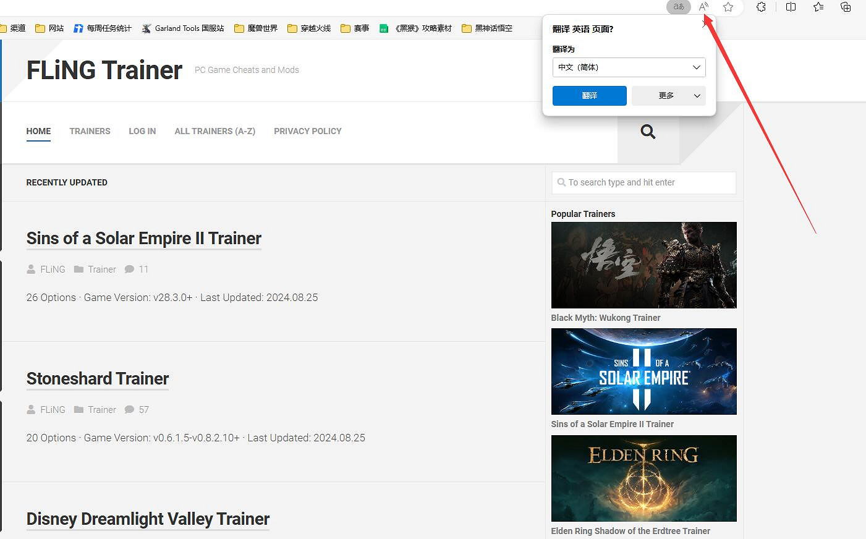Open the Stoneshard Trainer post link

98,378
